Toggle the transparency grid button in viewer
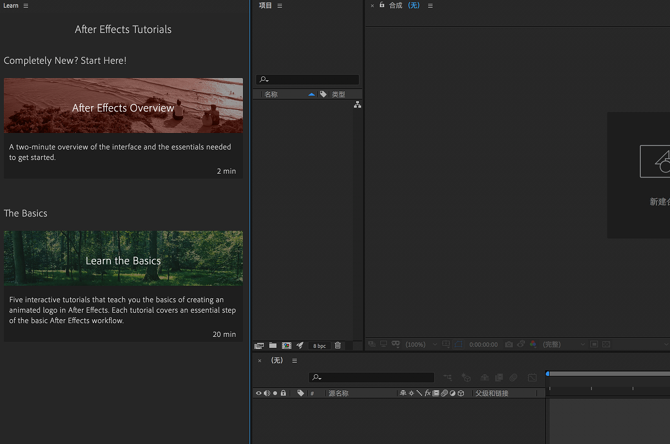Viewport: 670px width, 444px height. [606, 345]
